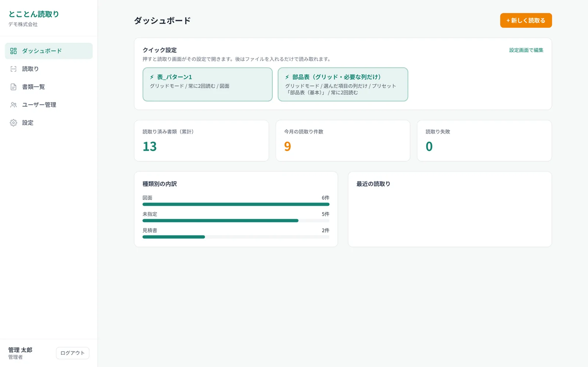
Task: Click the ログアウト button
Action: pyautogui.click(x=73, y=353)
